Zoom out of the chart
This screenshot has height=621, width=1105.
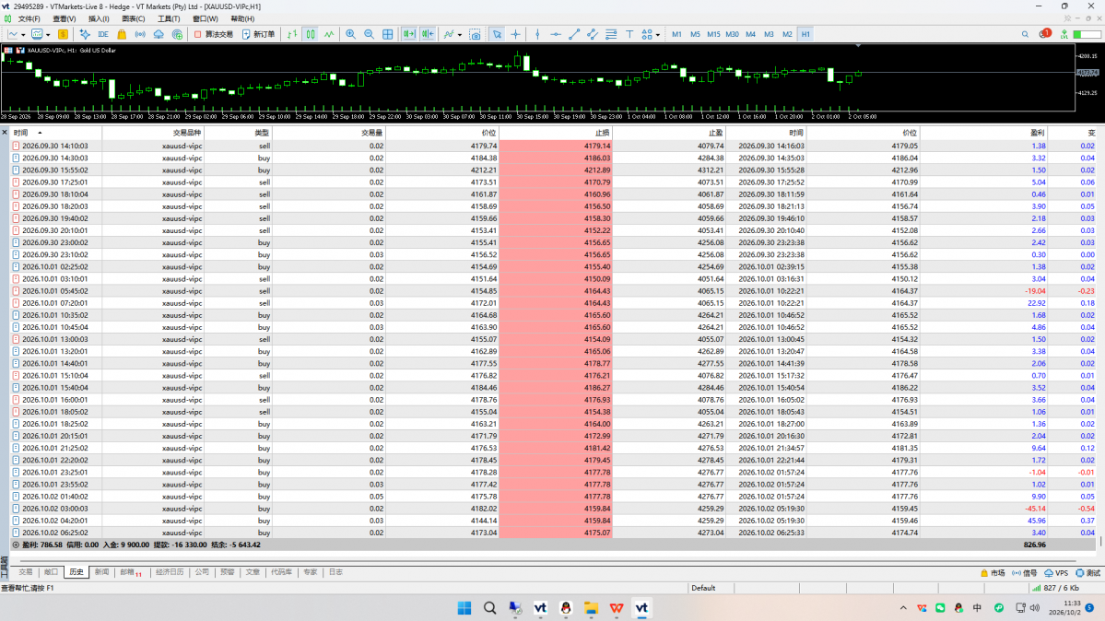point(369,34)
